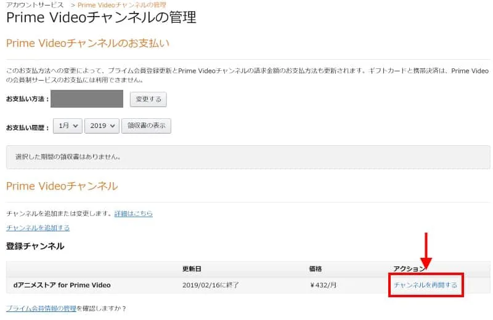Open the アカウントサービス breadcrumb link
The height and width of the screenshot is (320, 493).
(33, 5)
